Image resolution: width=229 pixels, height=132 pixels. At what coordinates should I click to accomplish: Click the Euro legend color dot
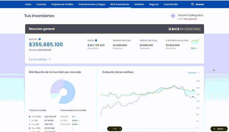point(29,124)
